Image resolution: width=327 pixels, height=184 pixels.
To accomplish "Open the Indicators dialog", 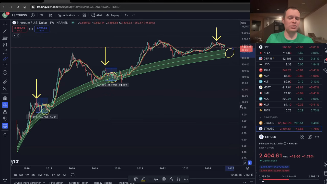I will (x=66, y=15).
